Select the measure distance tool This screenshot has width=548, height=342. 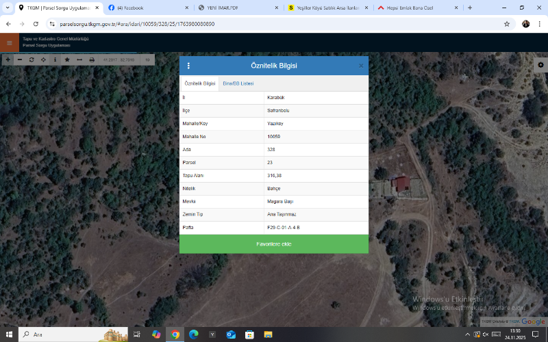point(79,60)
